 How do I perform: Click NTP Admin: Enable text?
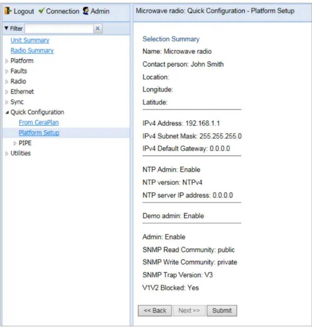pos(171,170)
